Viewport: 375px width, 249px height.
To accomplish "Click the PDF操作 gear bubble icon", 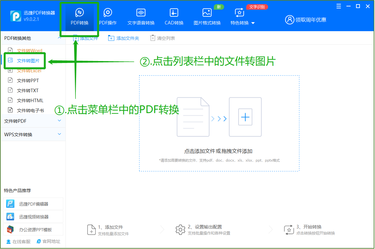I will pos(108,13).
